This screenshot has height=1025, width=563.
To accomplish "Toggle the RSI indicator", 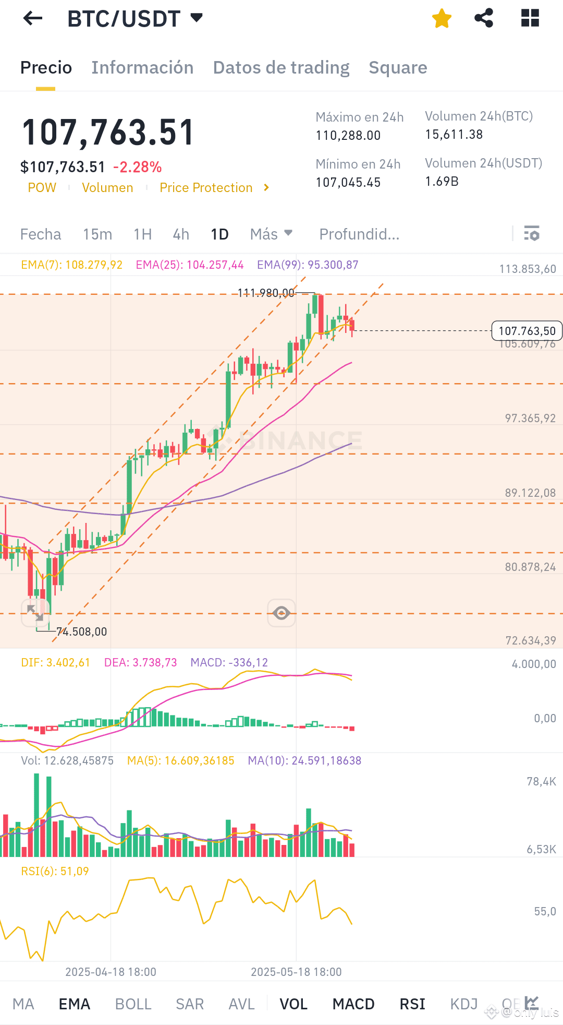I will pyautogui.click(x=412, y=1004).
